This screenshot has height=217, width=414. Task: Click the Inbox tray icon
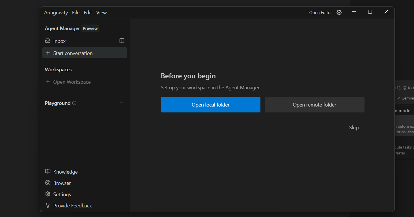pyautogui.click(x=48, y=41)
